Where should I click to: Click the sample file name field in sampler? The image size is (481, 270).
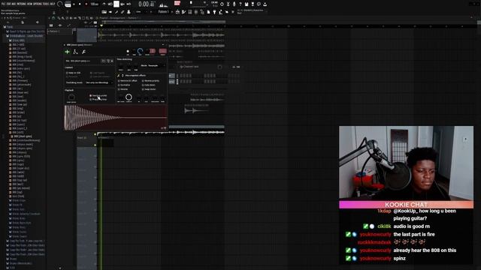click(83, 61)
